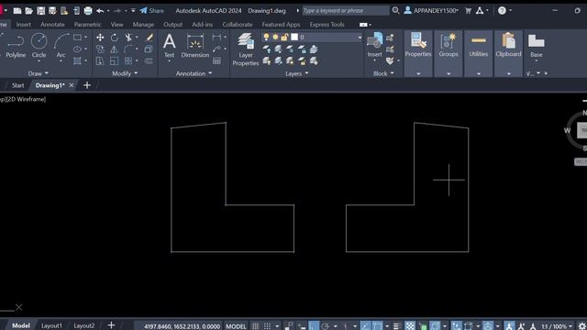Viewport: 587px width, 330px height.
Task: Select the Arc drawing tool
Action: tap(61, 46)
